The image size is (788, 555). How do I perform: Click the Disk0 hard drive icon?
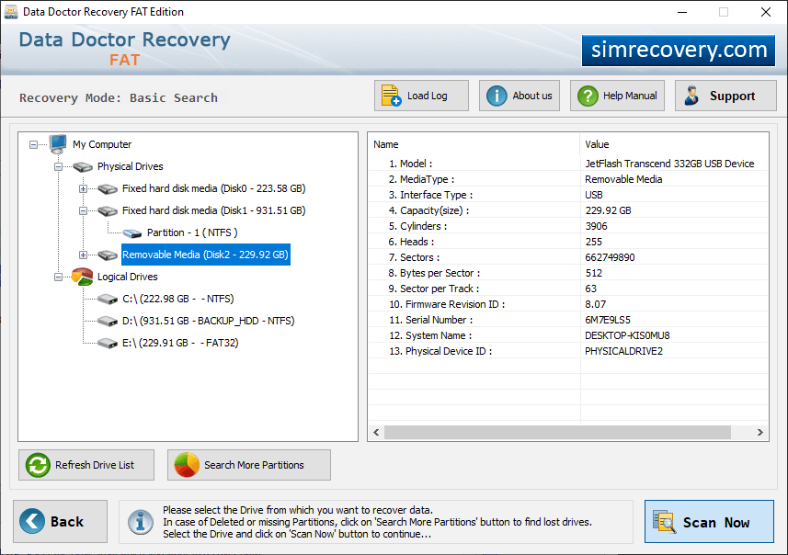tap(108, 189)
